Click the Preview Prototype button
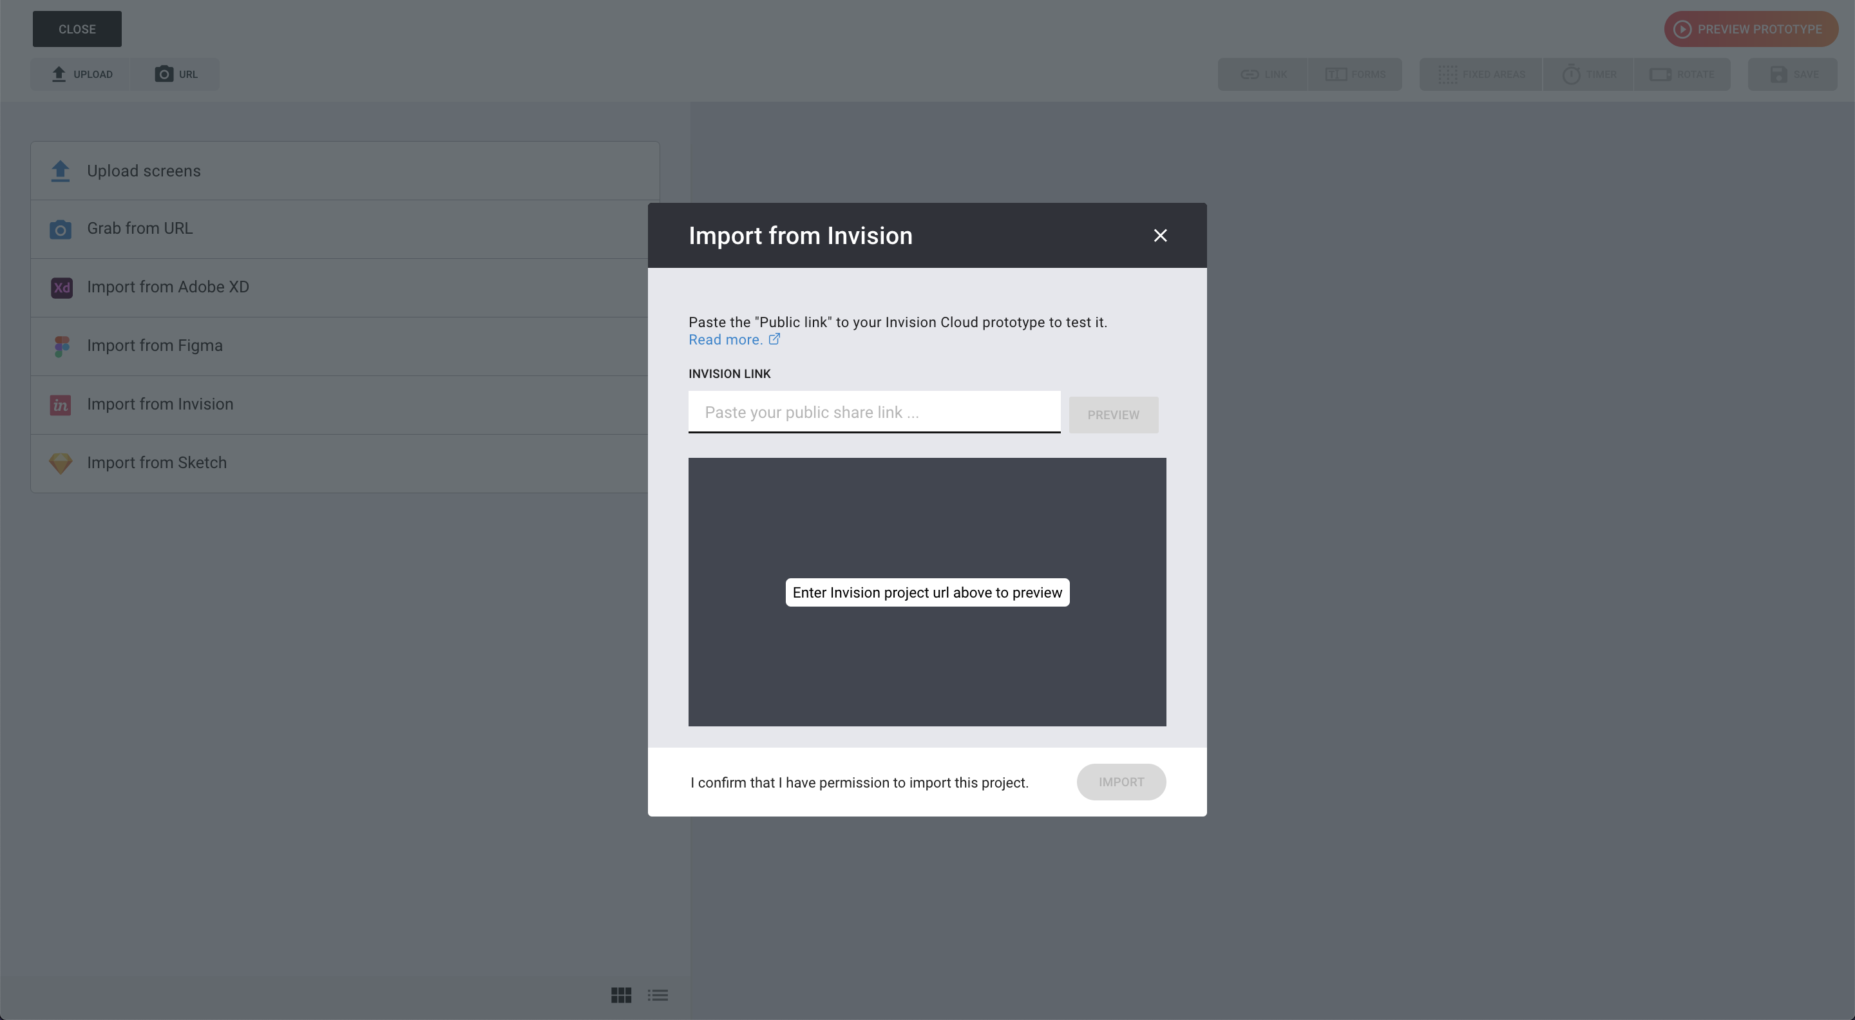This screenshot has height=1020, width=1855. tap(1751, 29)
